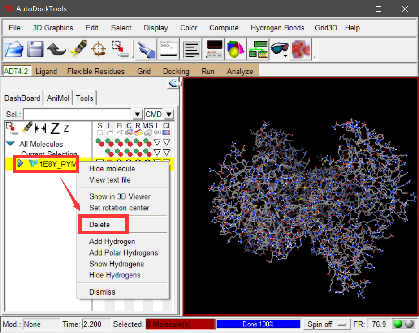Expand the 1E8Y_PYM molecule node

pyautogui.click(x=20, y=163)
